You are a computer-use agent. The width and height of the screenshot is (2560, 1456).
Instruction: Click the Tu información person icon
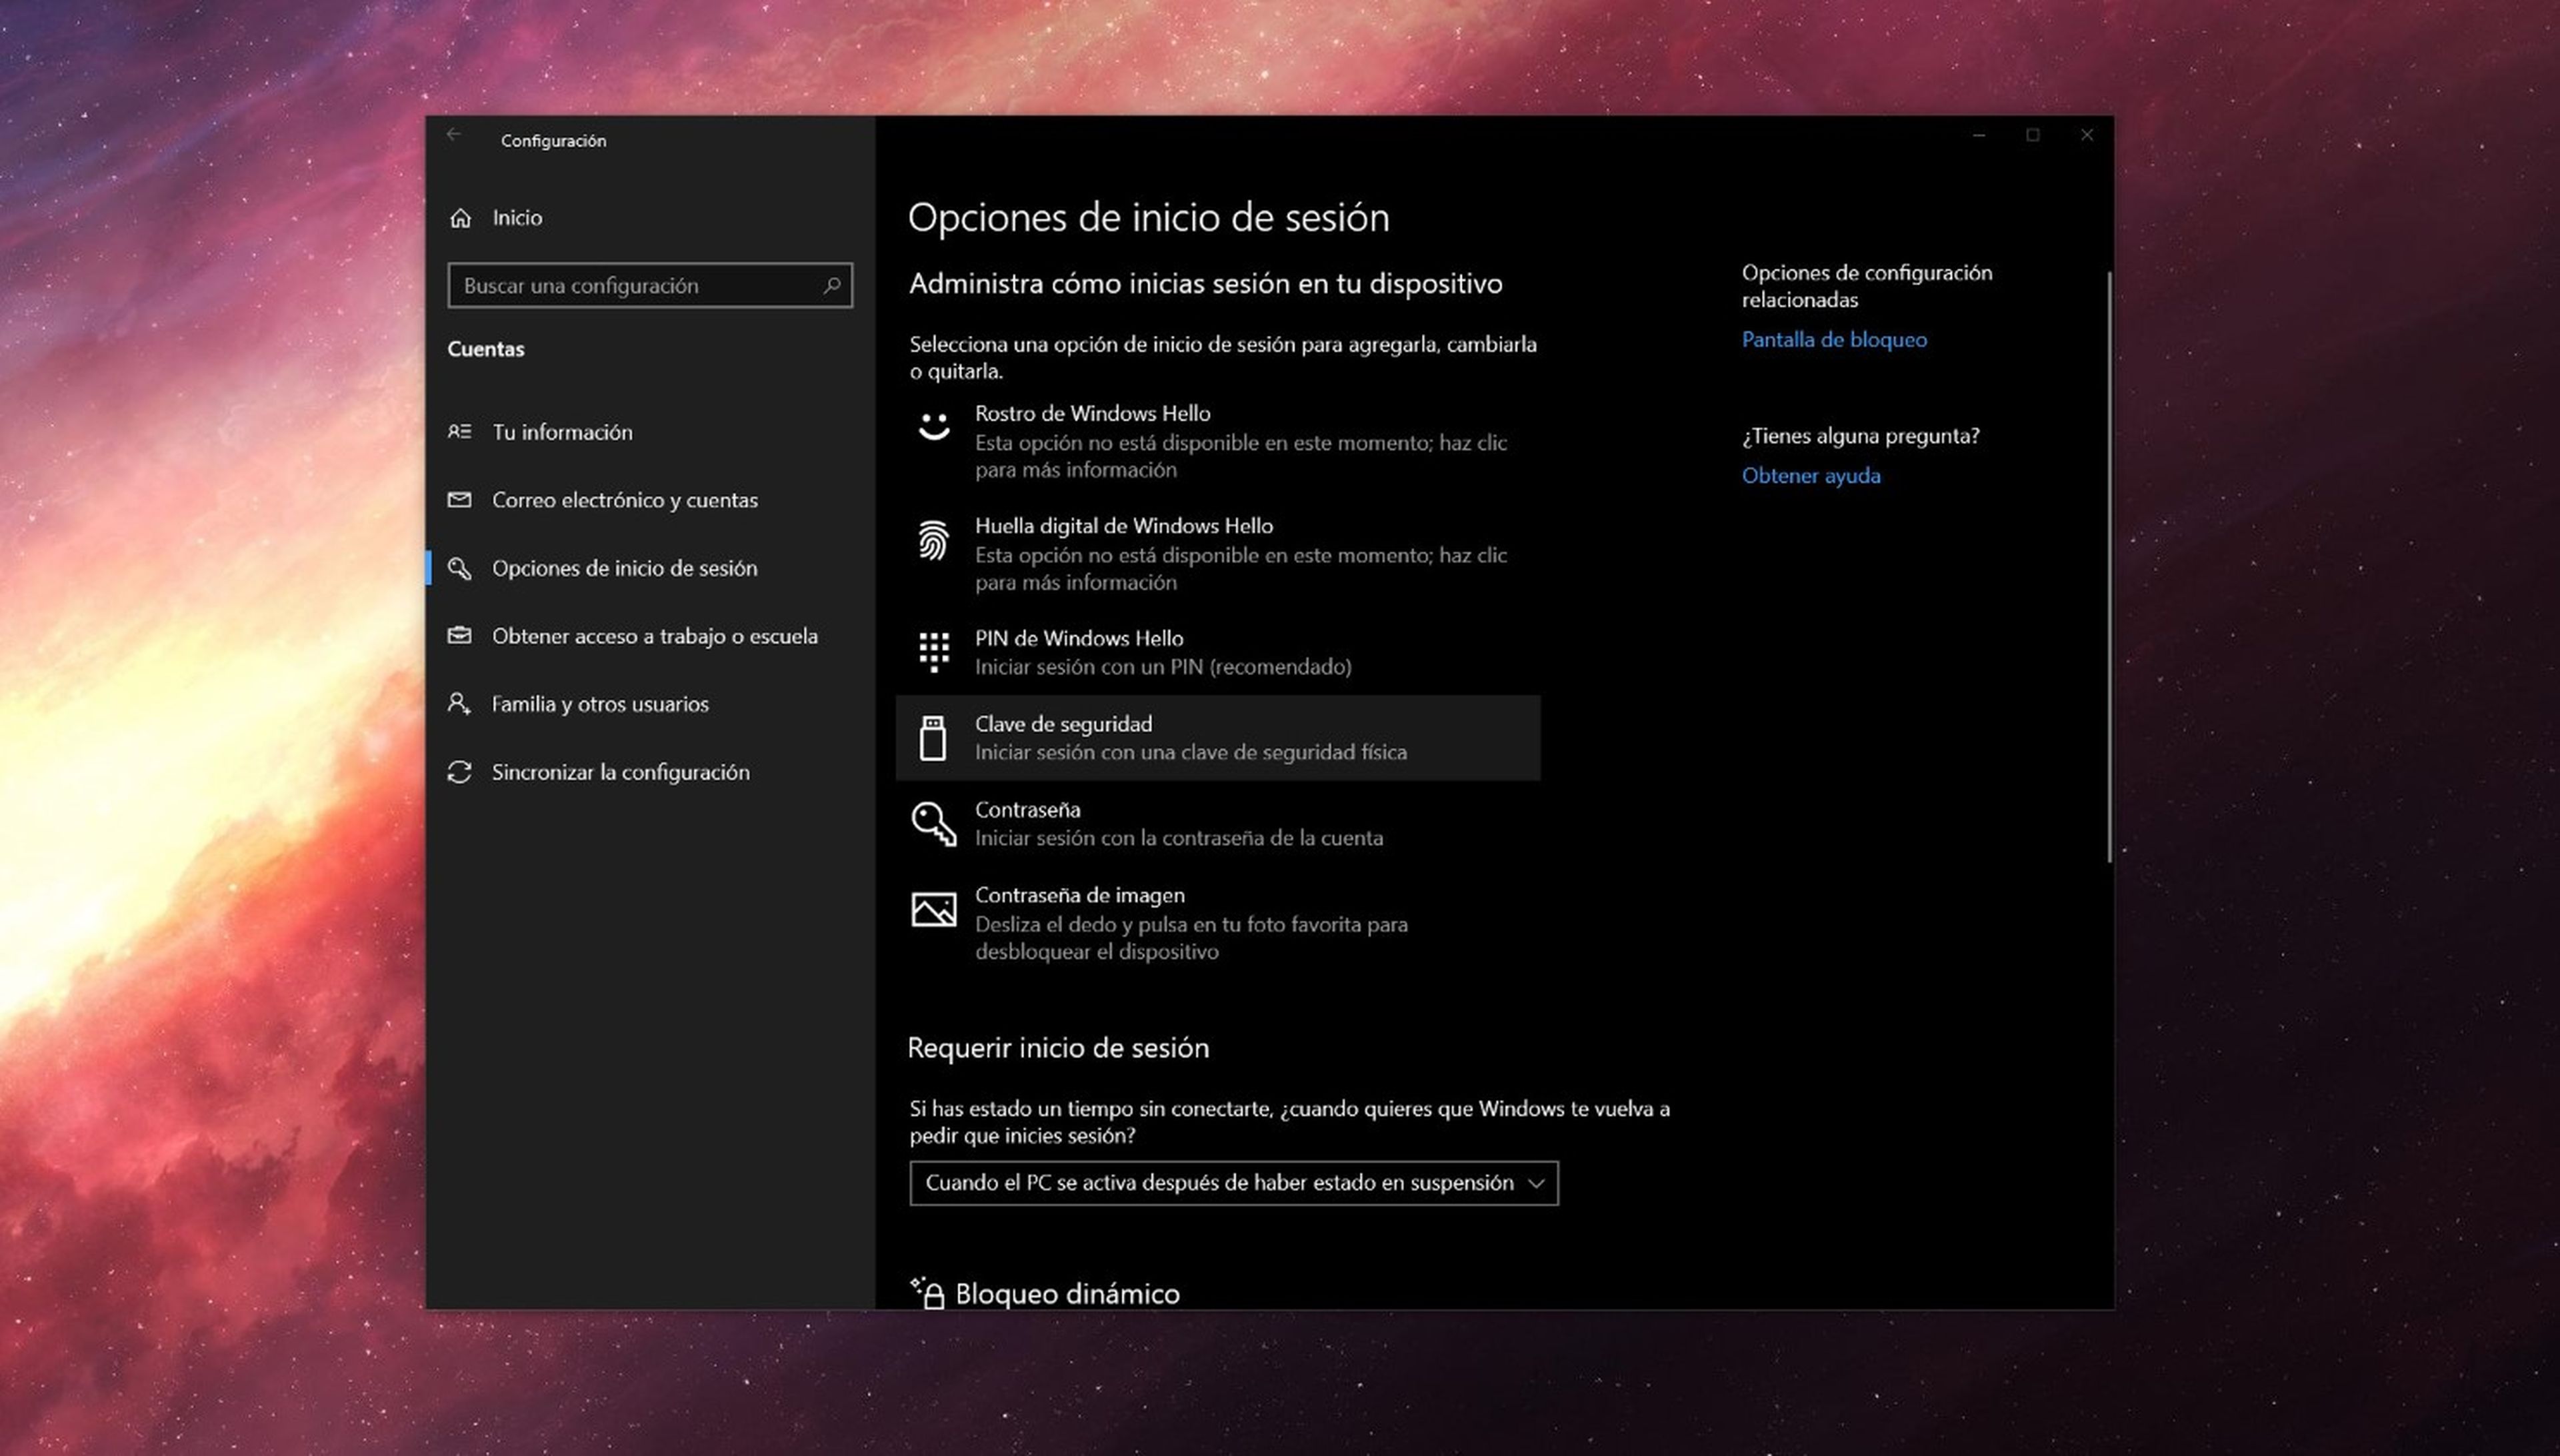click(459, 431)
